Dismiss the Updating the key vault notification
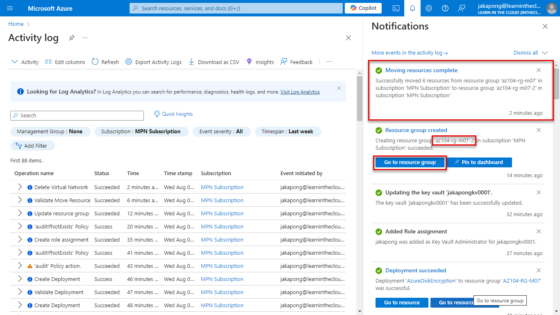Screen dimensions: 560x315 (539, 192)
